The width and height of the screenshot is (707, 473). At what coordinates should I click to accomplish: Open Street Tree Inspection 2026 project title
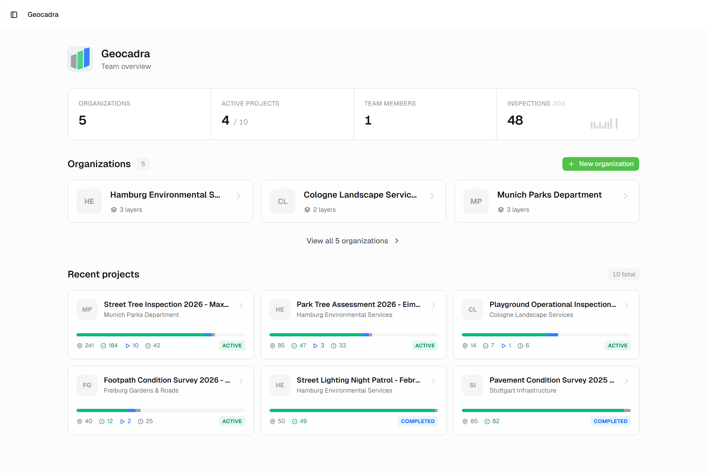pyautogui.click(x=166, y=304)
